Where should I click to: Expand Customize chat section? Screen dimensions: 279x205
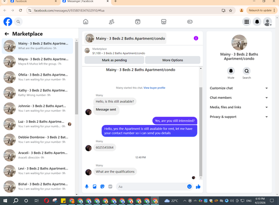[239, 88]
